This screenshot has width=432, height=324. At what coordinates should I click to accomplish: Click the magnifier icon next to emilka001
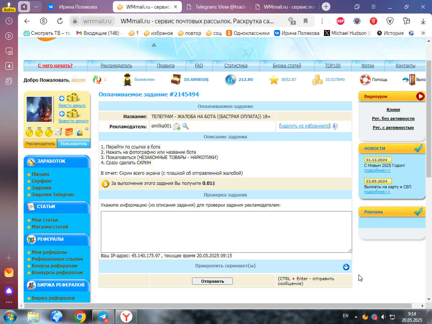tap(185, 126)
